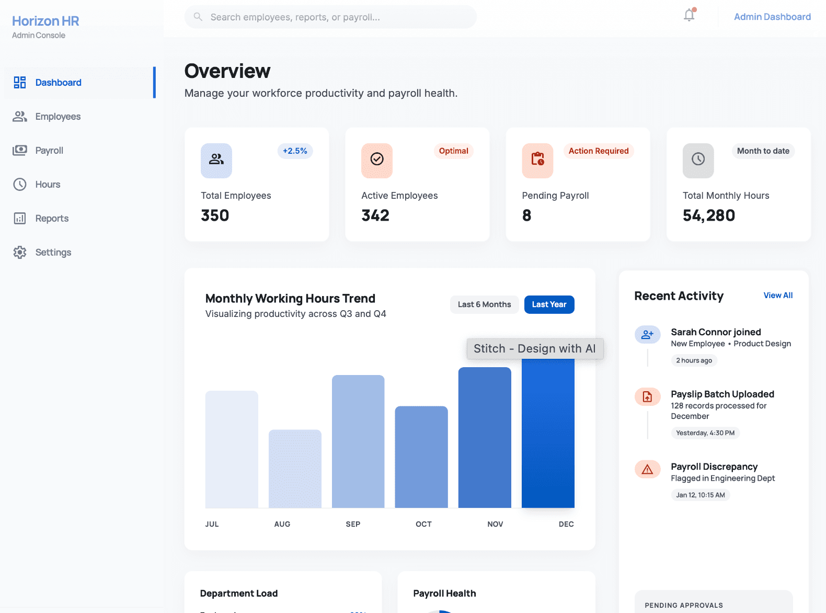The width and height of the screenshot is (826, 613).
Task: Click the Employees people icon in sidebar
Action: click(x=20, y=116)
